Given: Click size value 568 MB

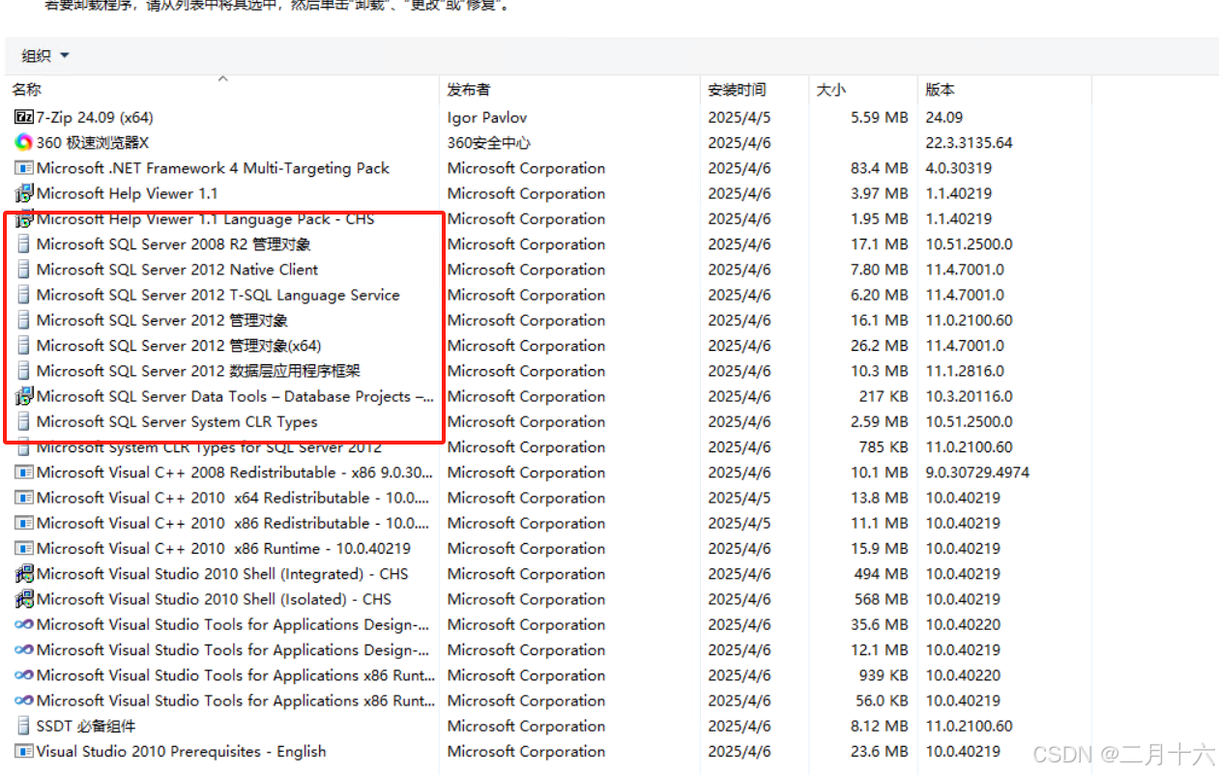Looking at the screenshot, I should point(882,599).
